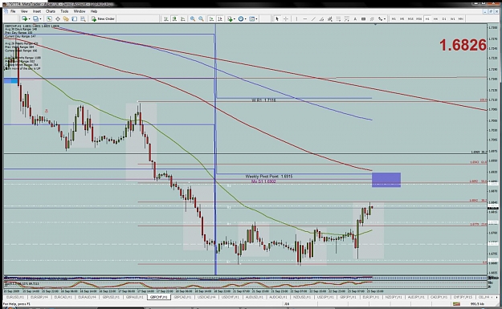Enable the H1 timeframe button
The height and width of the screenshot is (309, 502).
point(427,19)
